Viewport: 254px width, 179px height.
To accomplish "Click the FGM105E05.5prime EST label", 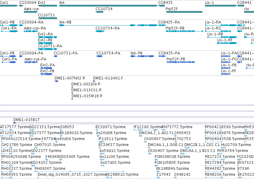I will pyautogui.click(x=172, y=163).
